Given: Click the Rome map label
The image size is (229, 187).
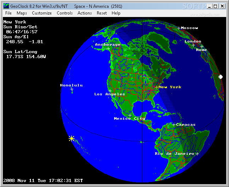Looking at the screenshot, I should (x=201, y=50).
